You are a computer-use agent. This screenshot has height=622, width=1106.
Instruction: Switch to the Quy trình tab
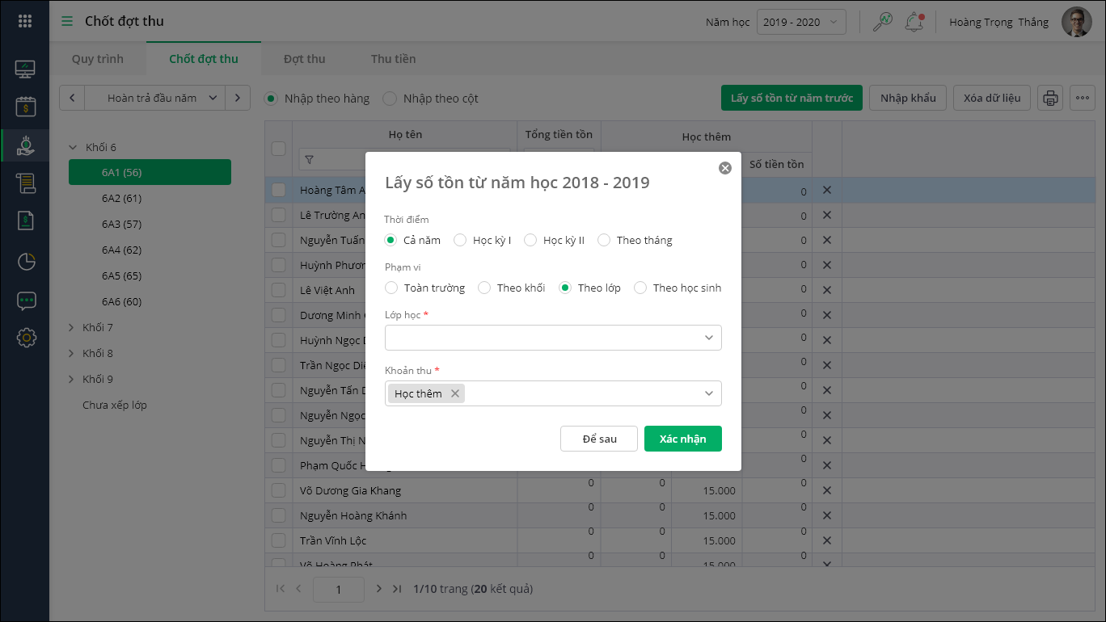(97, 59)
